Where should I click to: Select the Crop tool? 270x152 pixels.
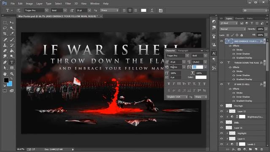[5, 34]
